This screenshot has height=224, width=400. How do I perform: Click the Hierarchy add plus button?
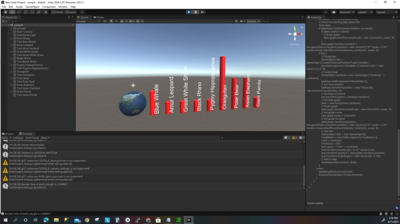click(3, 21)
